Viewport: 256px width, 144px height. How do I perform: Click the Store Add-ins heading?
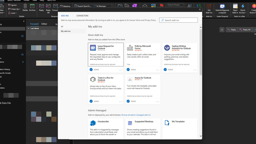pyautogui.click(x=96, y=35)
